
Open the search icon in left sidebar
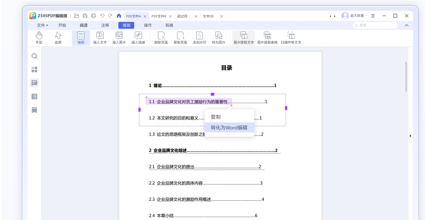click(x=34, y=56)
